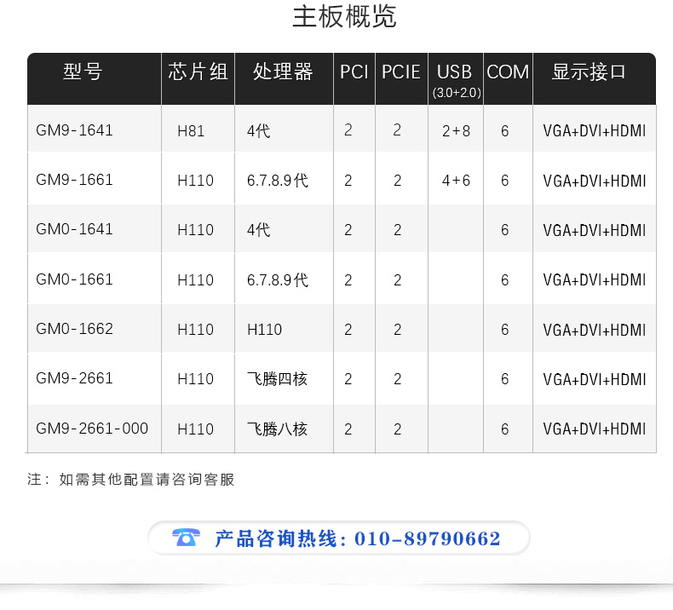Click PCI value 2 in GM9-1661 row
The height and width of the screenshot is (610, 673).
[348, 181]
